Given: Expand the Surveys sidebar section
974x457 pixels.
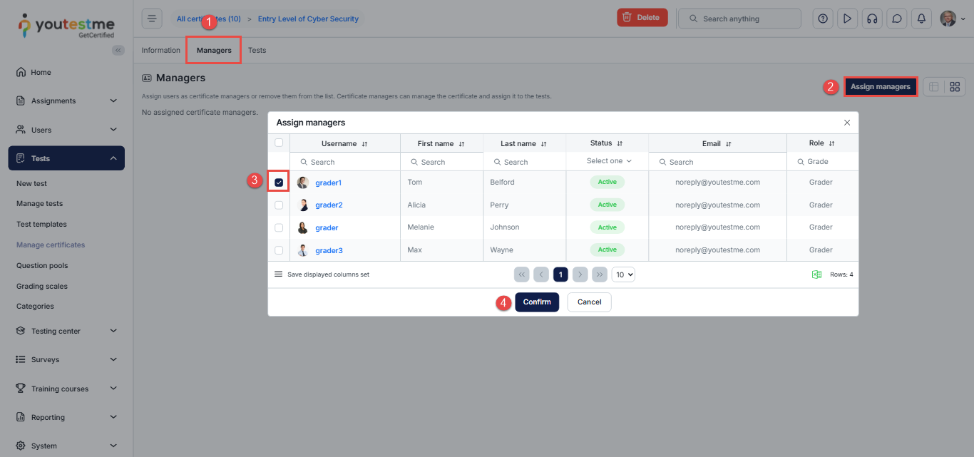Looking at the screenshot, I should pyautogui.click(x=66, y=359).
